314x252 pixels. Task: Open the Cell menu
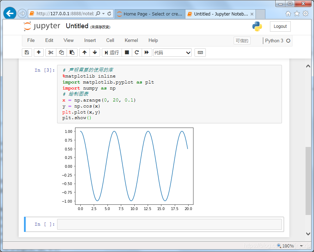(110, 40)
